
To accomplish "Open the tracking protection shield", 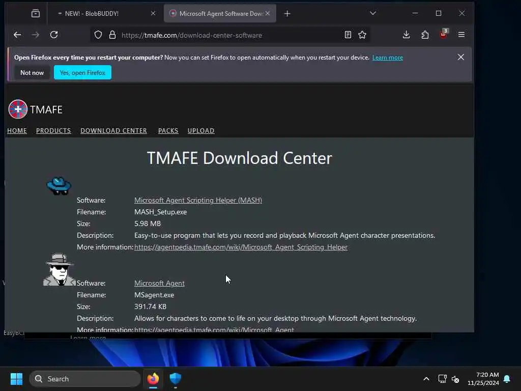I will point(98,35).
